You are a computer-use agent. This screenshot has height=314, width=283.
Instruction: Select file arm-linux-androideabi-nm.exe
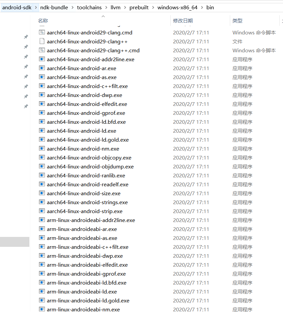click(x=83, y=309)
